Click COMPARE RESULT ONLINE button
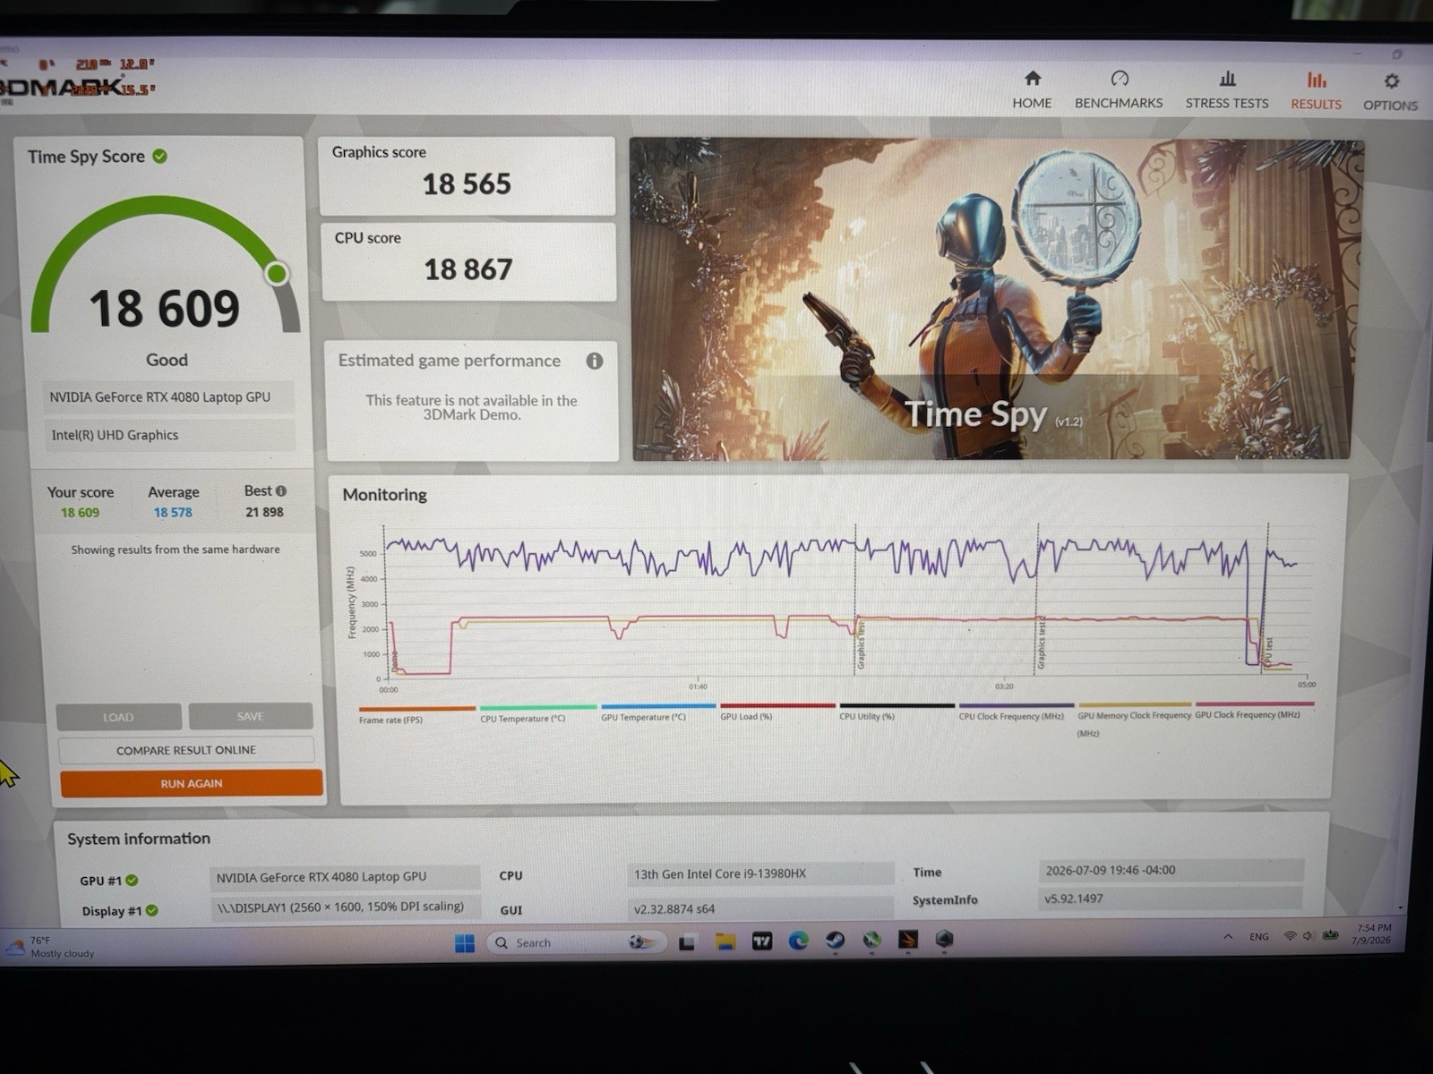The width and height of the screenshot is (1433, 1074). (x=186, y=750)
